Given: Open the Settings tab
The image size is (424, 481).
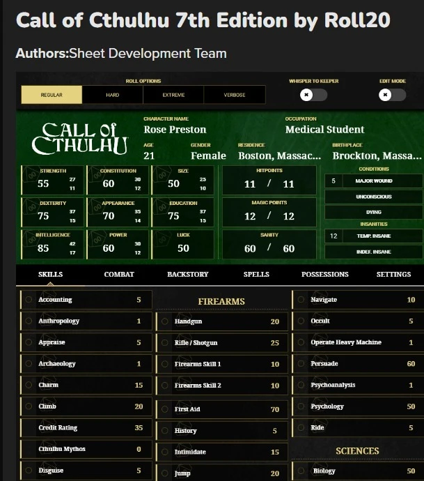Looking at the screenshot, I should tap(393, 274).
